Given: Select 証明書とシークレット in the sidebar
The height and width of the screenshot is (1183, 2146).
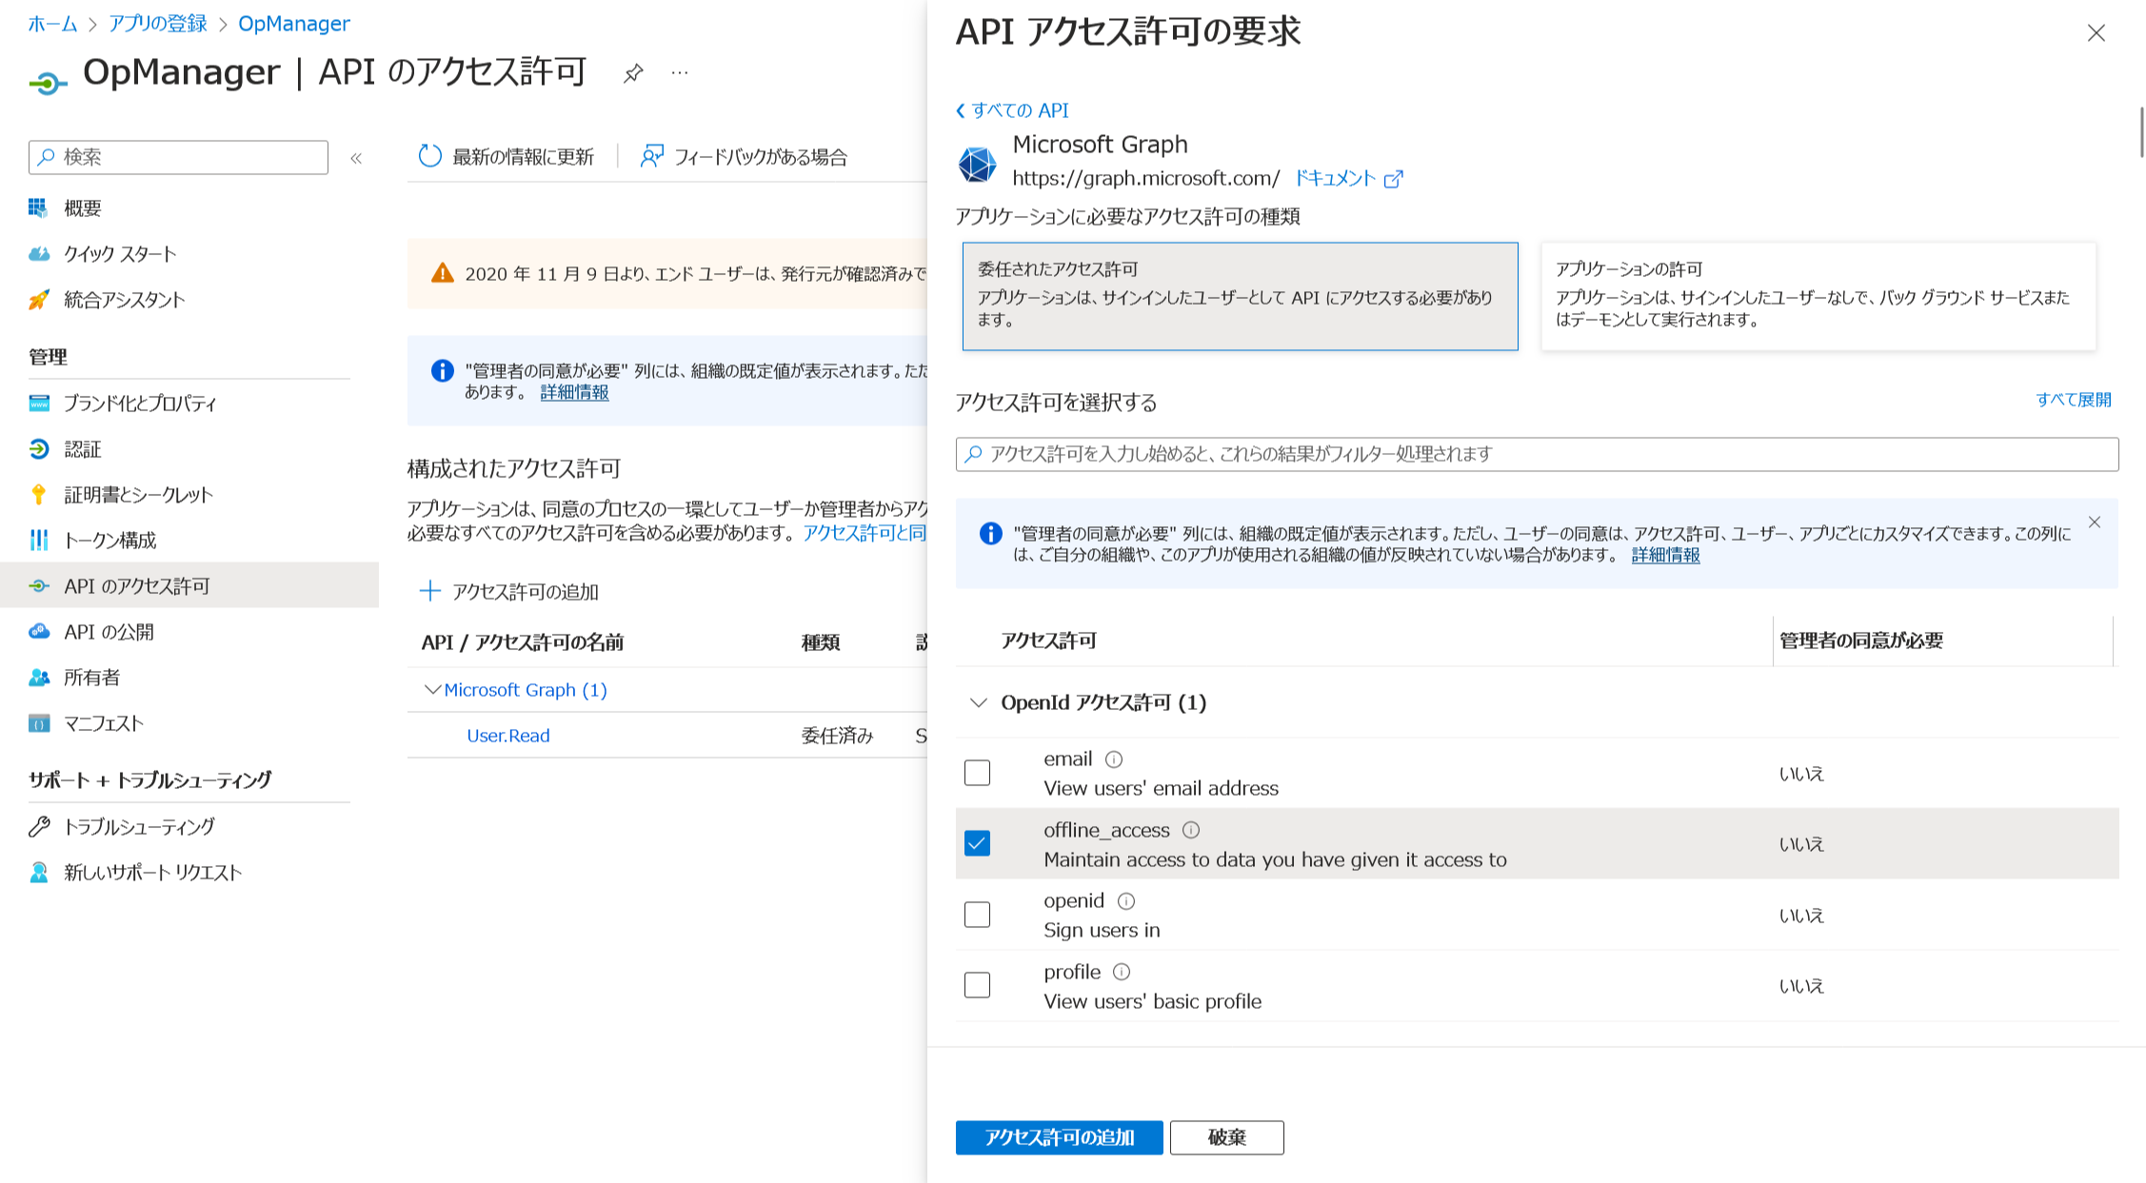Looking at the screenshot, I should pos(140,494).
